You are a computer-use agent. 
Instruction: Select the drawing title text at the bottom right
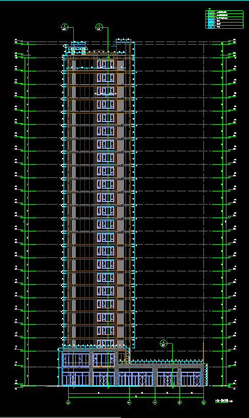pos(224,401)
